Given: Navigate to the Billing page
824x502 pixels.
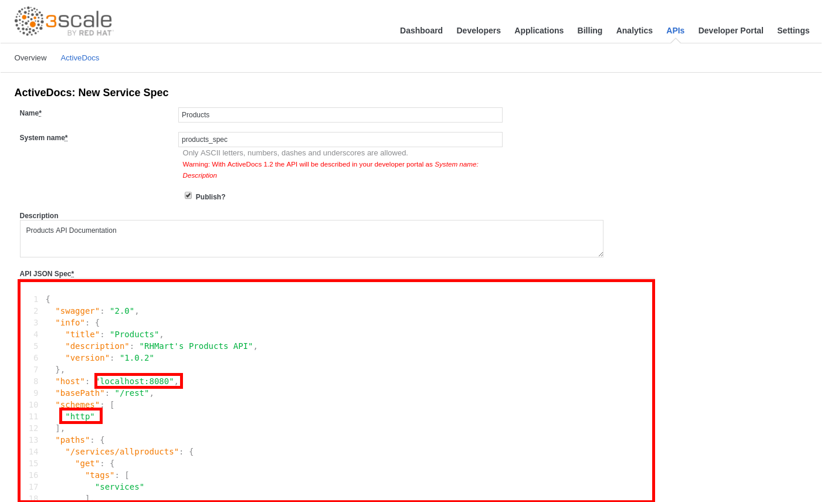Looking at the screenshot, I should [x=589, y=30].
